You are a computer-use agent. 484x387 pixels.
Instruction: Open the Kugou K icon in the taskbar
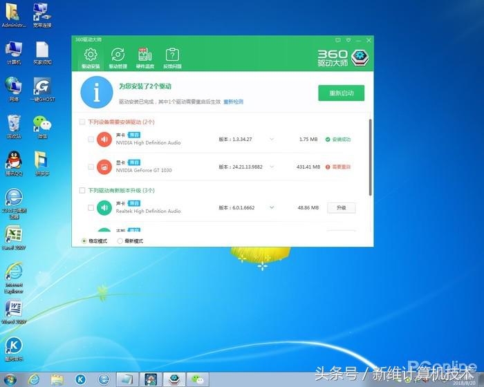coord(80,379)
